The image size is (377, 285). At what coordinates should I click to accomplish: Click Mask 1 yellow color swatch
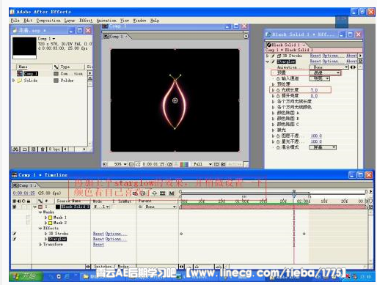[51, 218]
